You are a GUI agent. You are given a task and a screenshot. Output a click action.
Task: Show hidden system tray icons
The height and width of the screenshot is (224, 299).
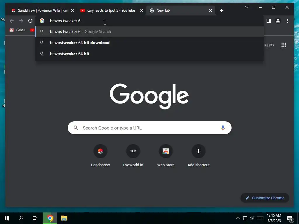coord(238,218)
